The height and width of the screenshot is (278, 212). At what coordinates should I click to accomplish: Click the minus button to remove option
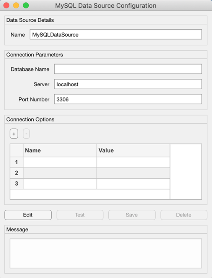point(26,134)
